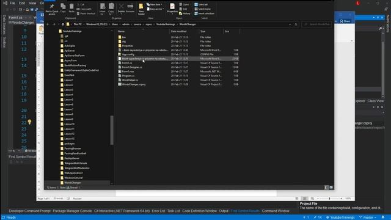Switch Explorer to Details view icon
Viewport: 391px width, 220px height.
pos(326,188)
